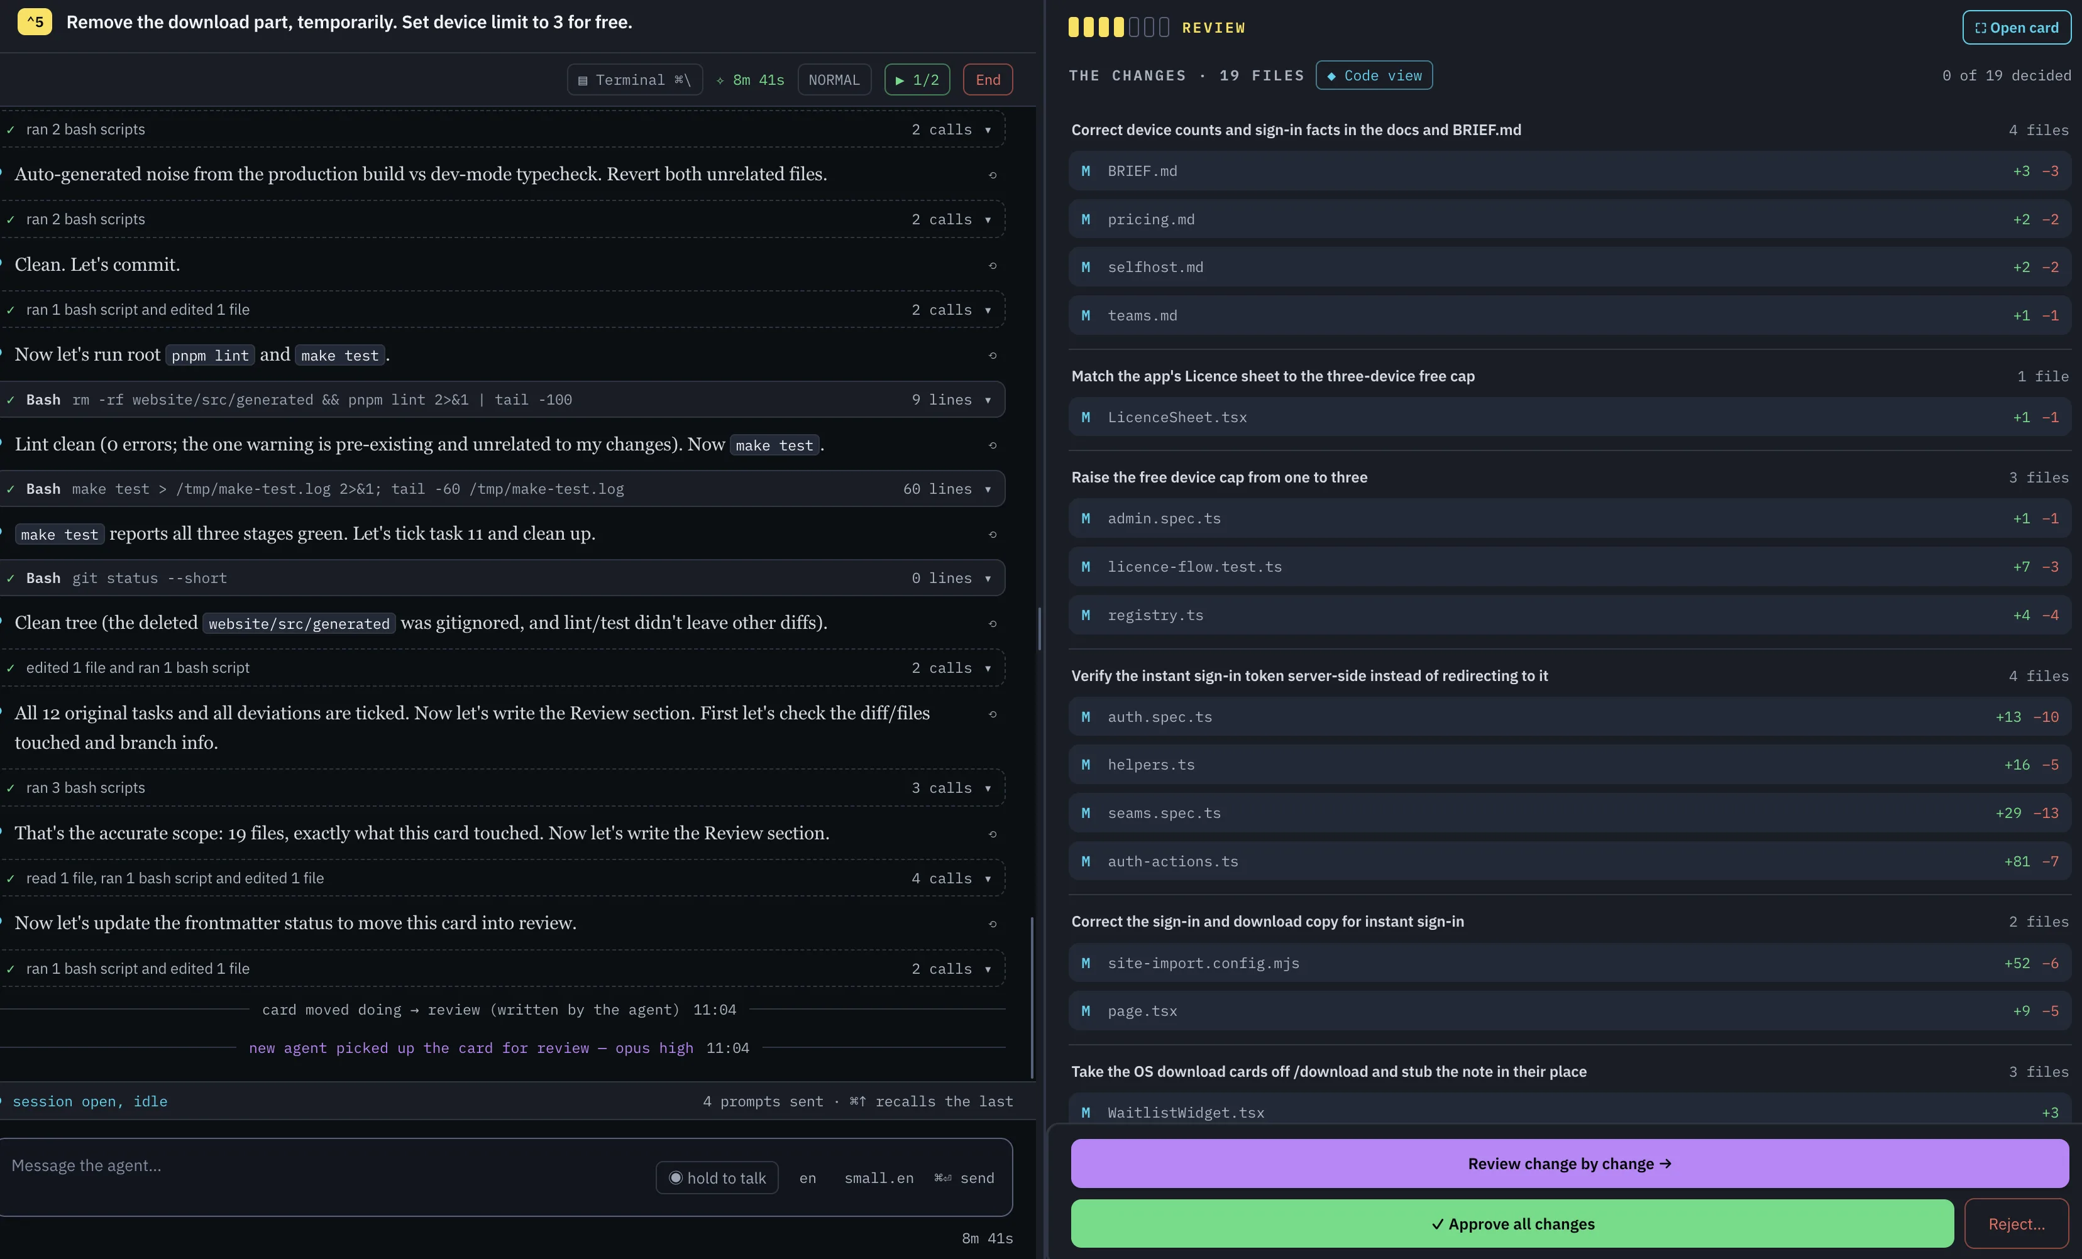
Task: Expand 'edited 1 file and ran 1 bash script' row
Action: coord(503,668)
